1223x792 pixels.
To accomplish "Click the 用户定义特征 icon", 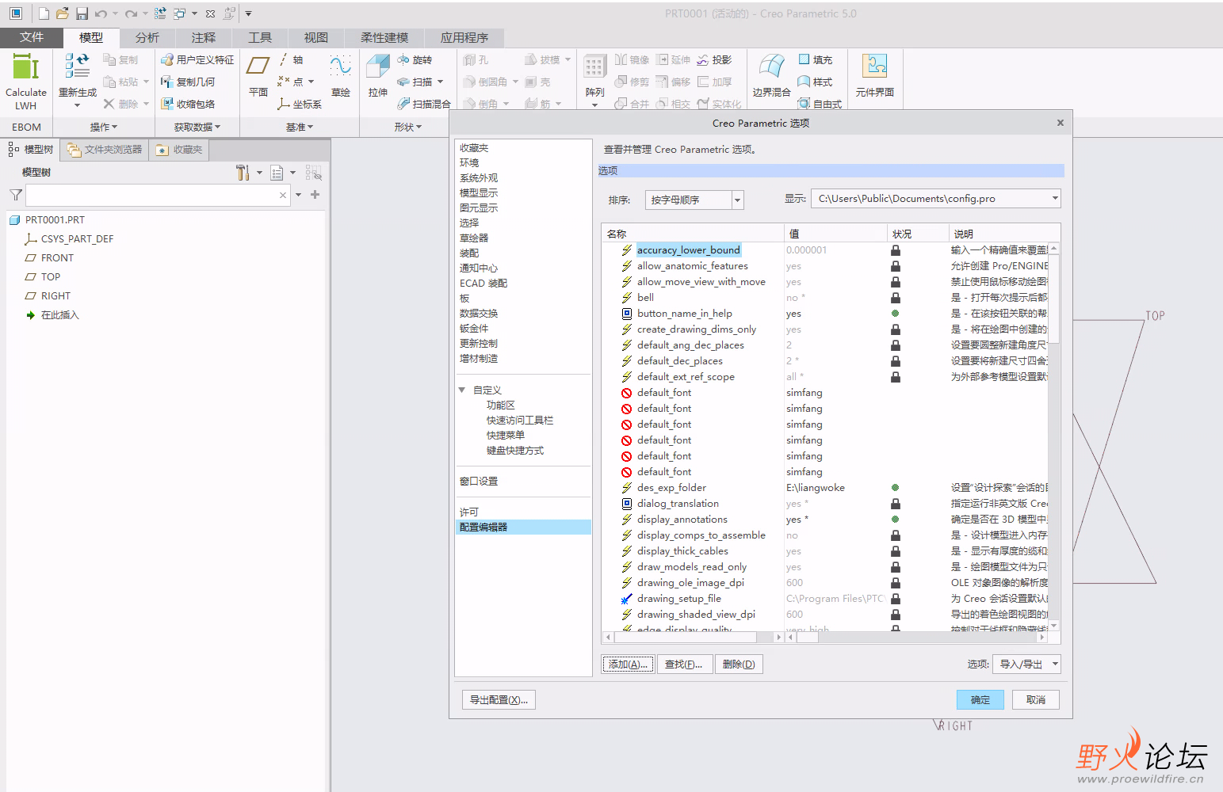I will tap(167, 59).
